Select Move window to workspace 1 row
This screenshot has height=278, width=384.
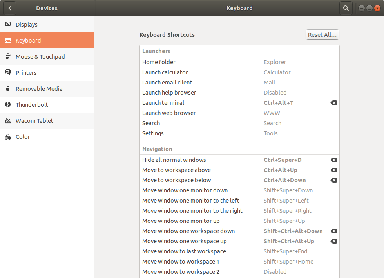(x=239, y=262)
